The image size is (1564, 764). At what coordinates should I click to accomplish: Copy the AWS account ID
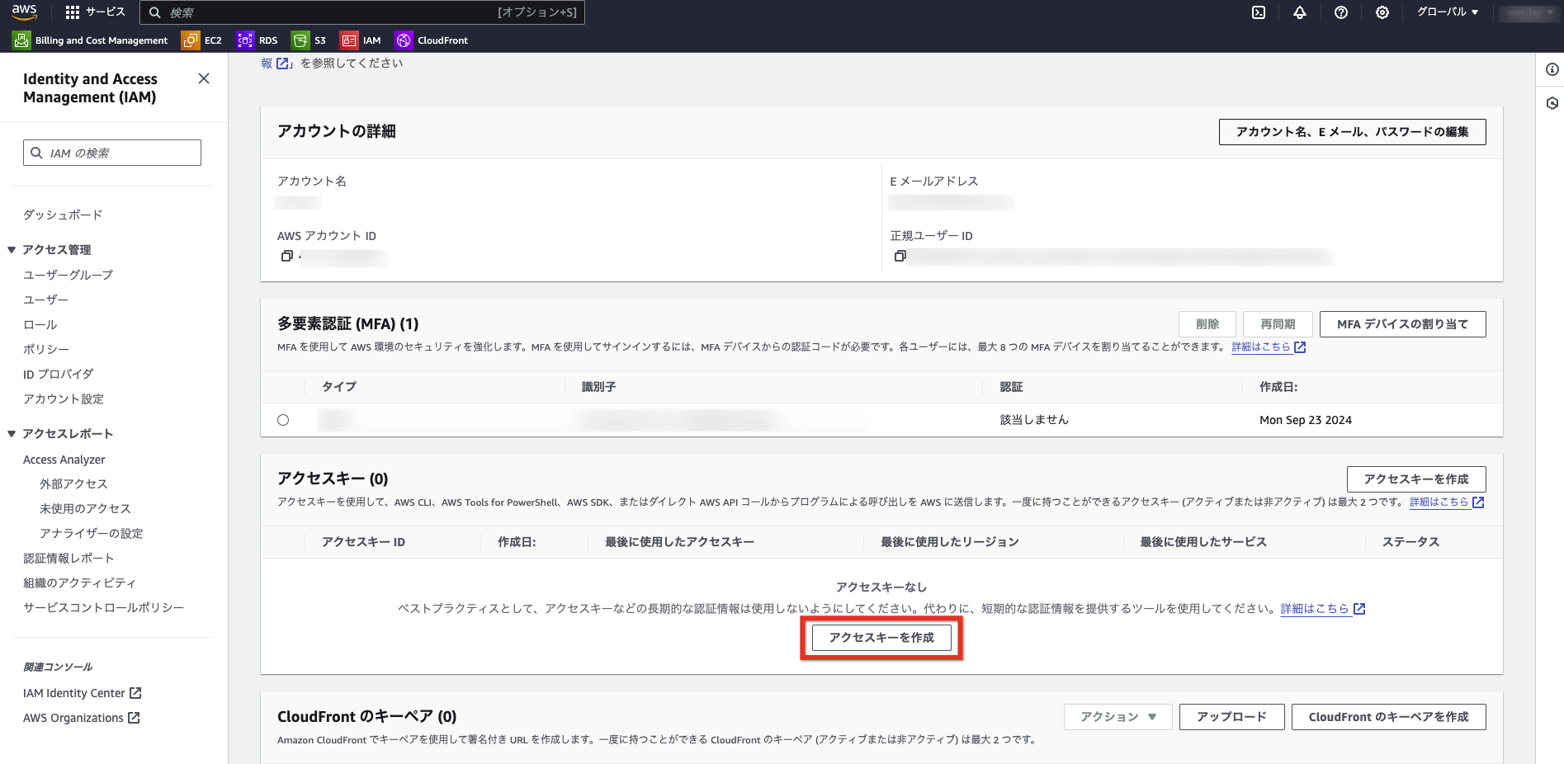point(286,257)
